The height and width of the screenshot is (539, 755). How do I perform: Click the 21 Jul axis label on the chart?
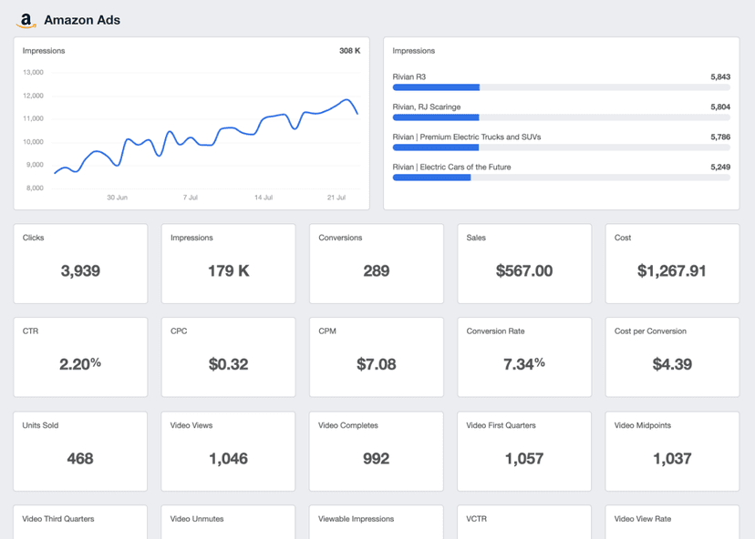click(336, 197)
